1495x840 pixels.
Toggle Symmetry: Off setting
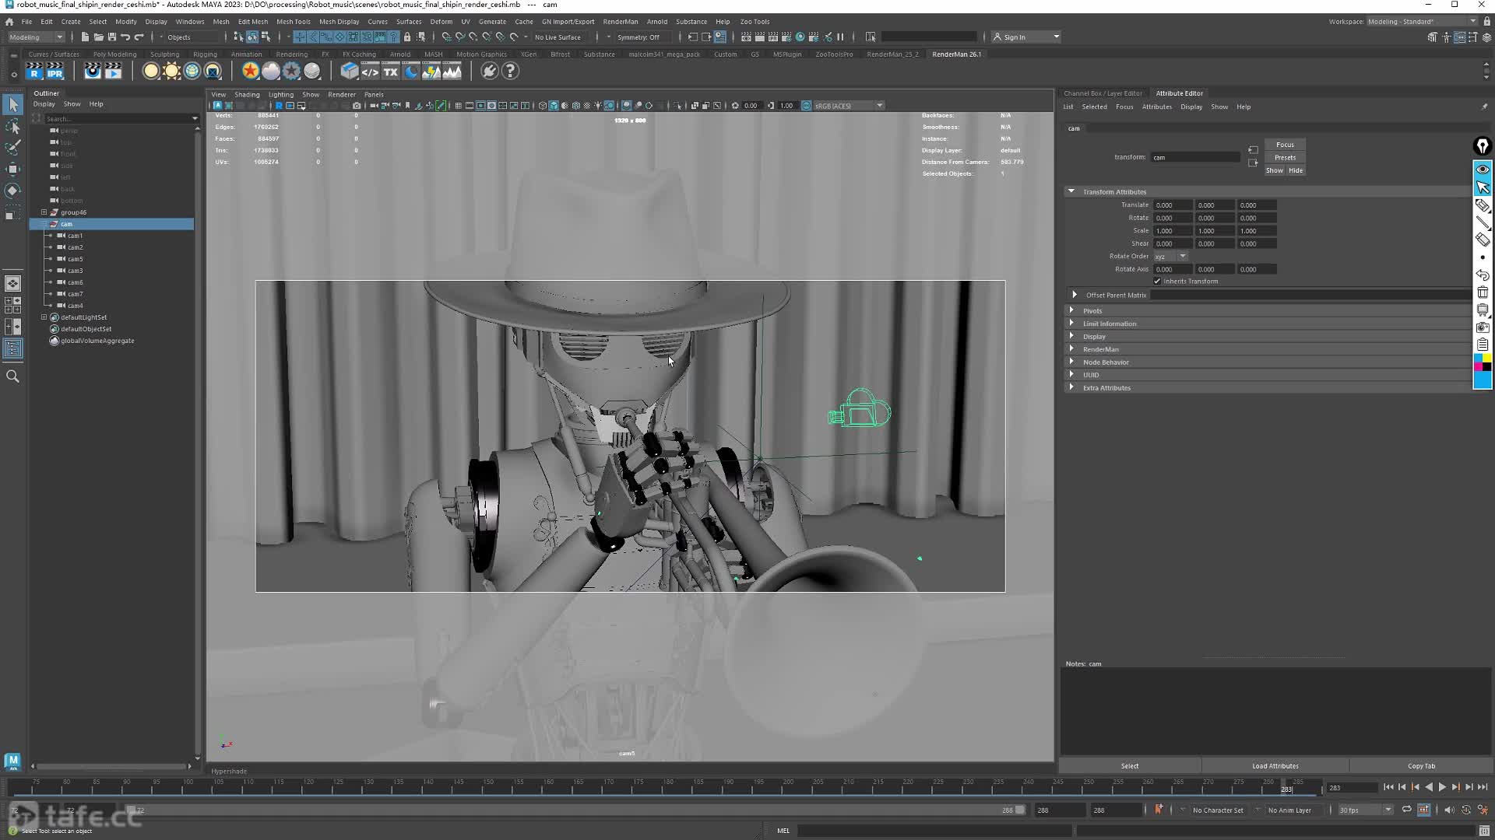pyautogui.click(x=638, y=37)
